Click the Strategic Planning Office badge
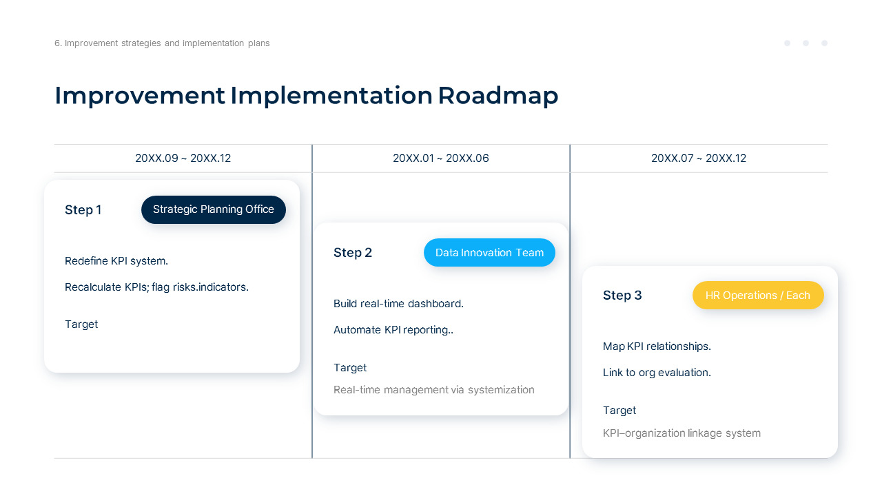Screen dimensions: 882x496 click(x=214, y=209)
